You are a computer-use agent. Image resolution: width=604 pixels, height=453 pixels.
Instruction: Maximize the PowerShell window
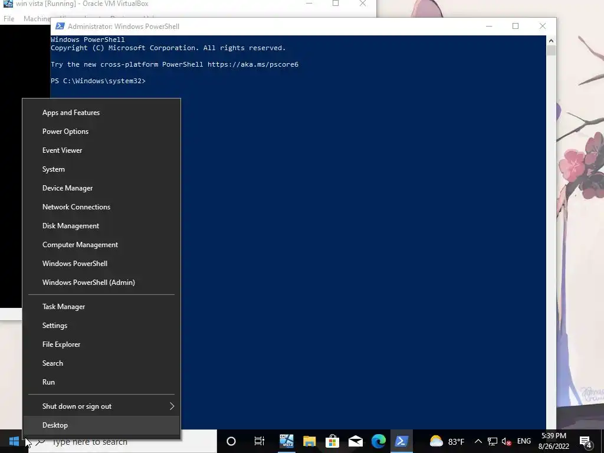516,26
